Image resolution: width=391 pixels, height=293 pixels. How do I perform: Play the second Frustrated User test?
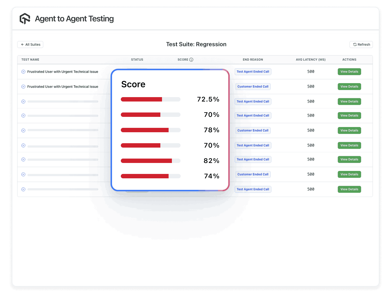pyautogui.click(x=23, y=86)
